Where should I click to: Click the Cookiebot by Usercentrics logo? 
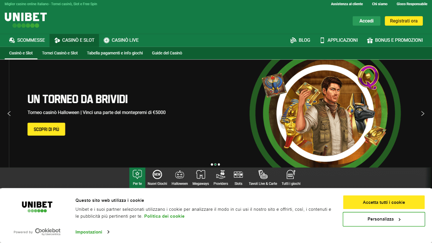point(48,232)
